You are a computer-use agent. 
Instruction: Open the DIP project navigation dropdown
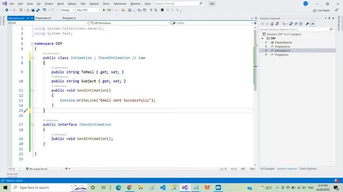(x=48, y=23)
